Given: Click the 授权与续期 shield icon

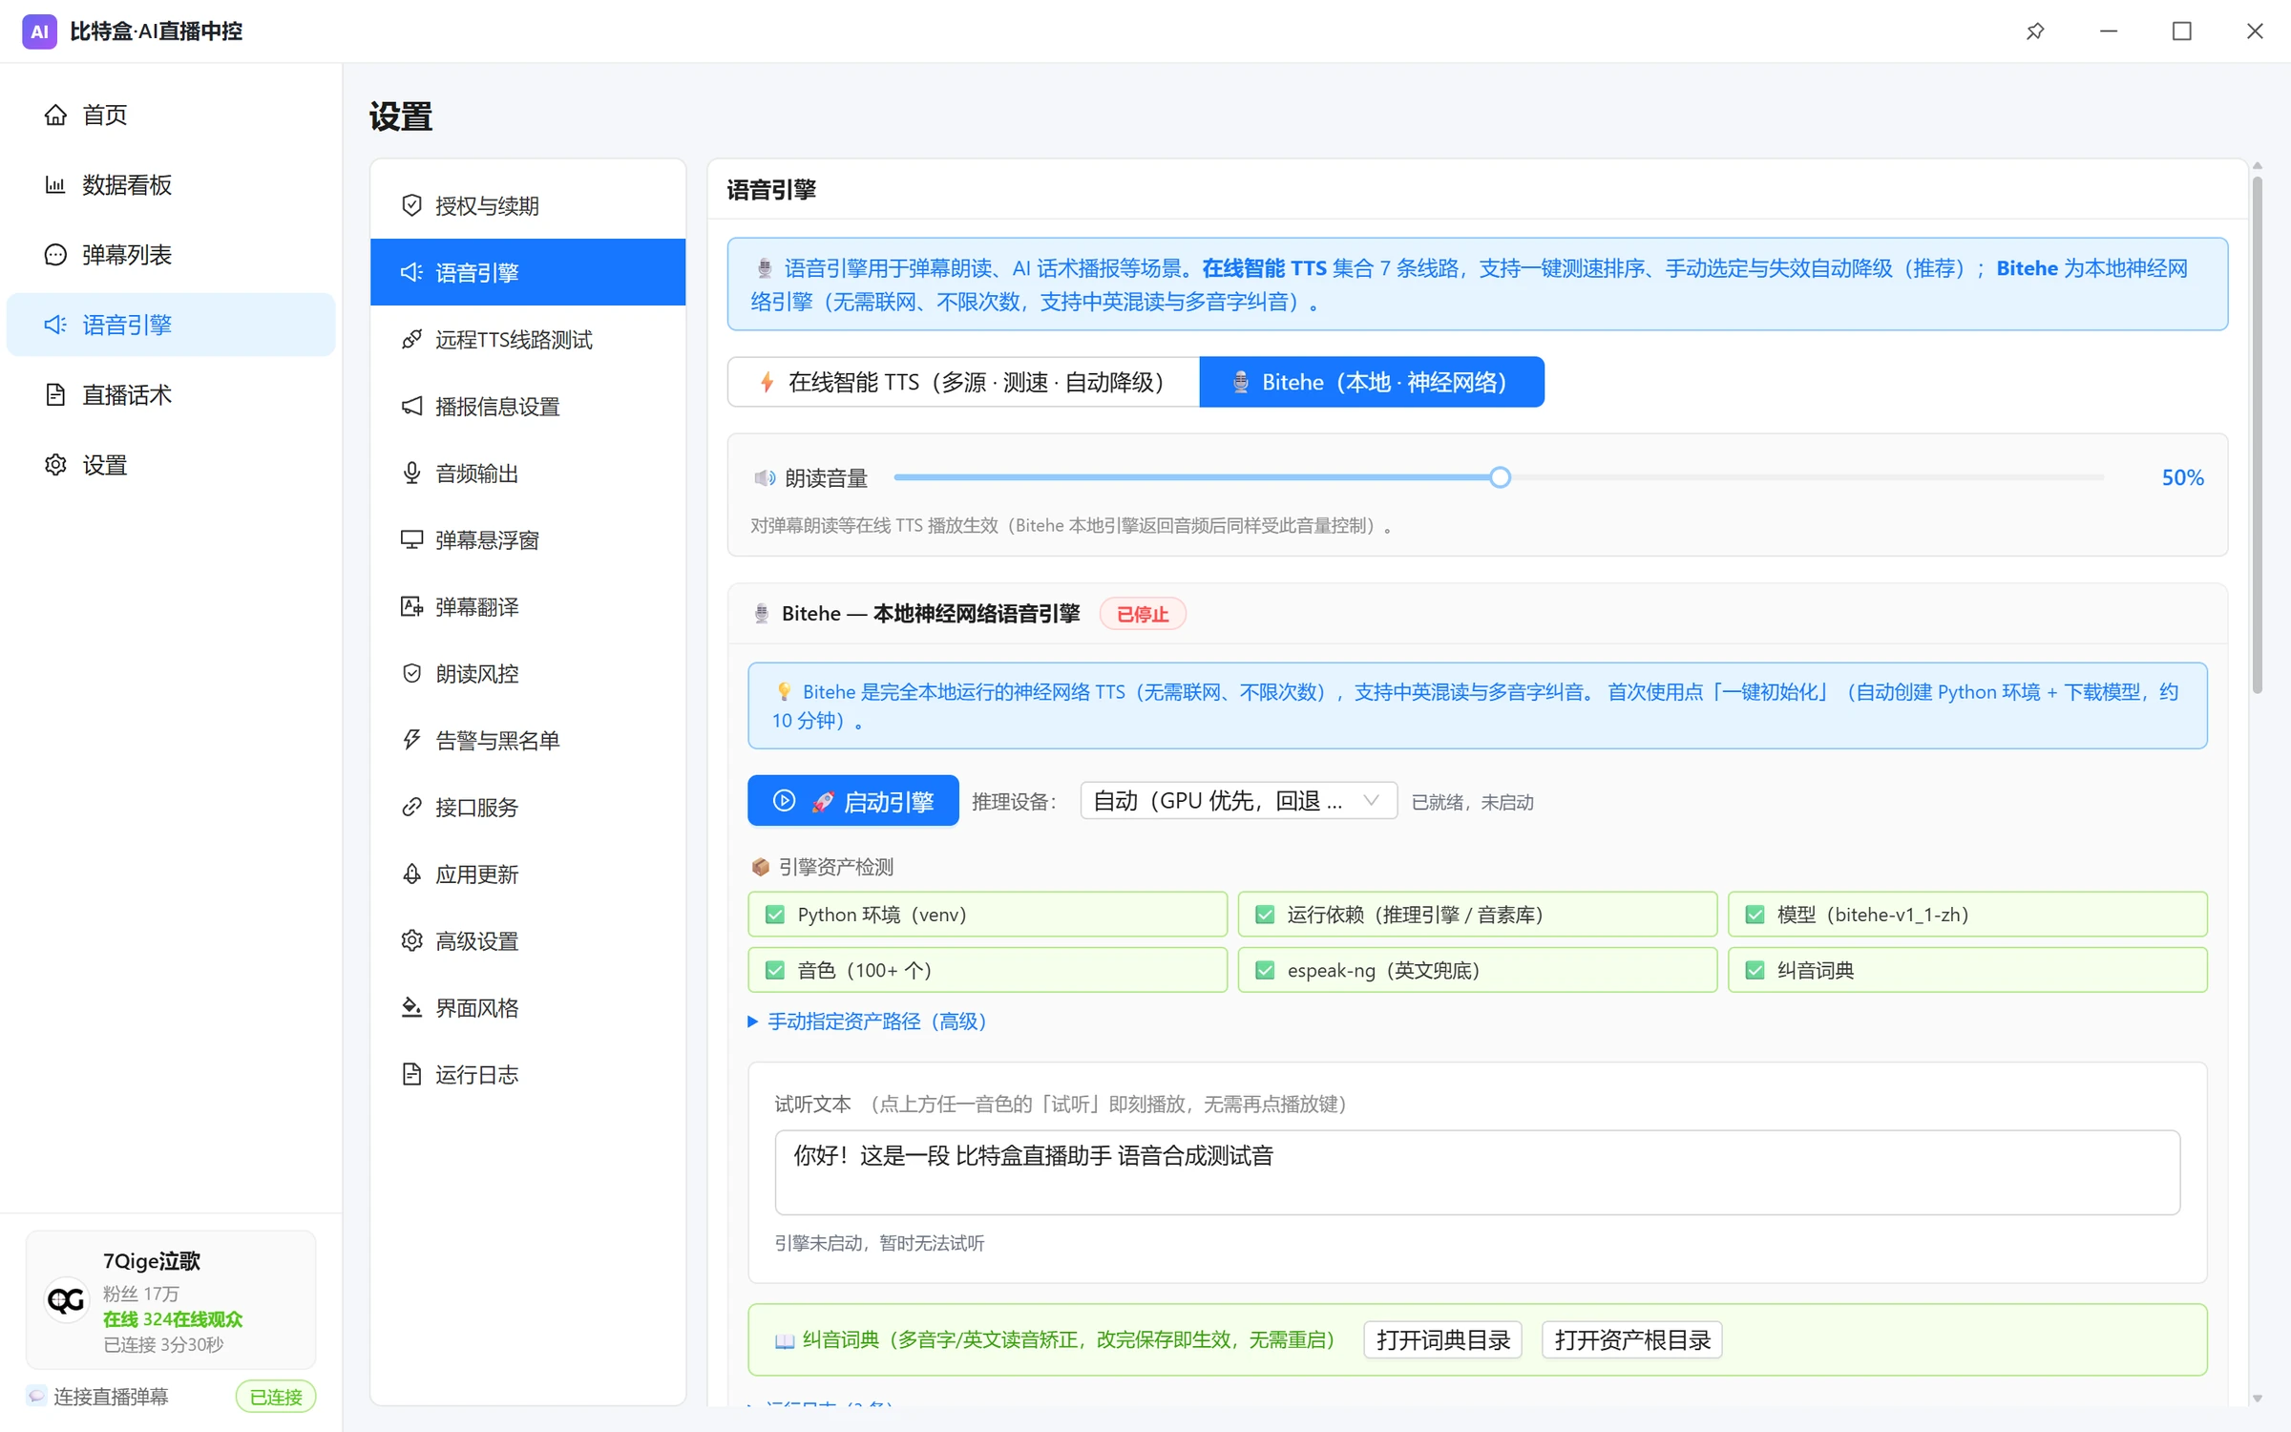Looking at the screenshot, I should 411,205.
